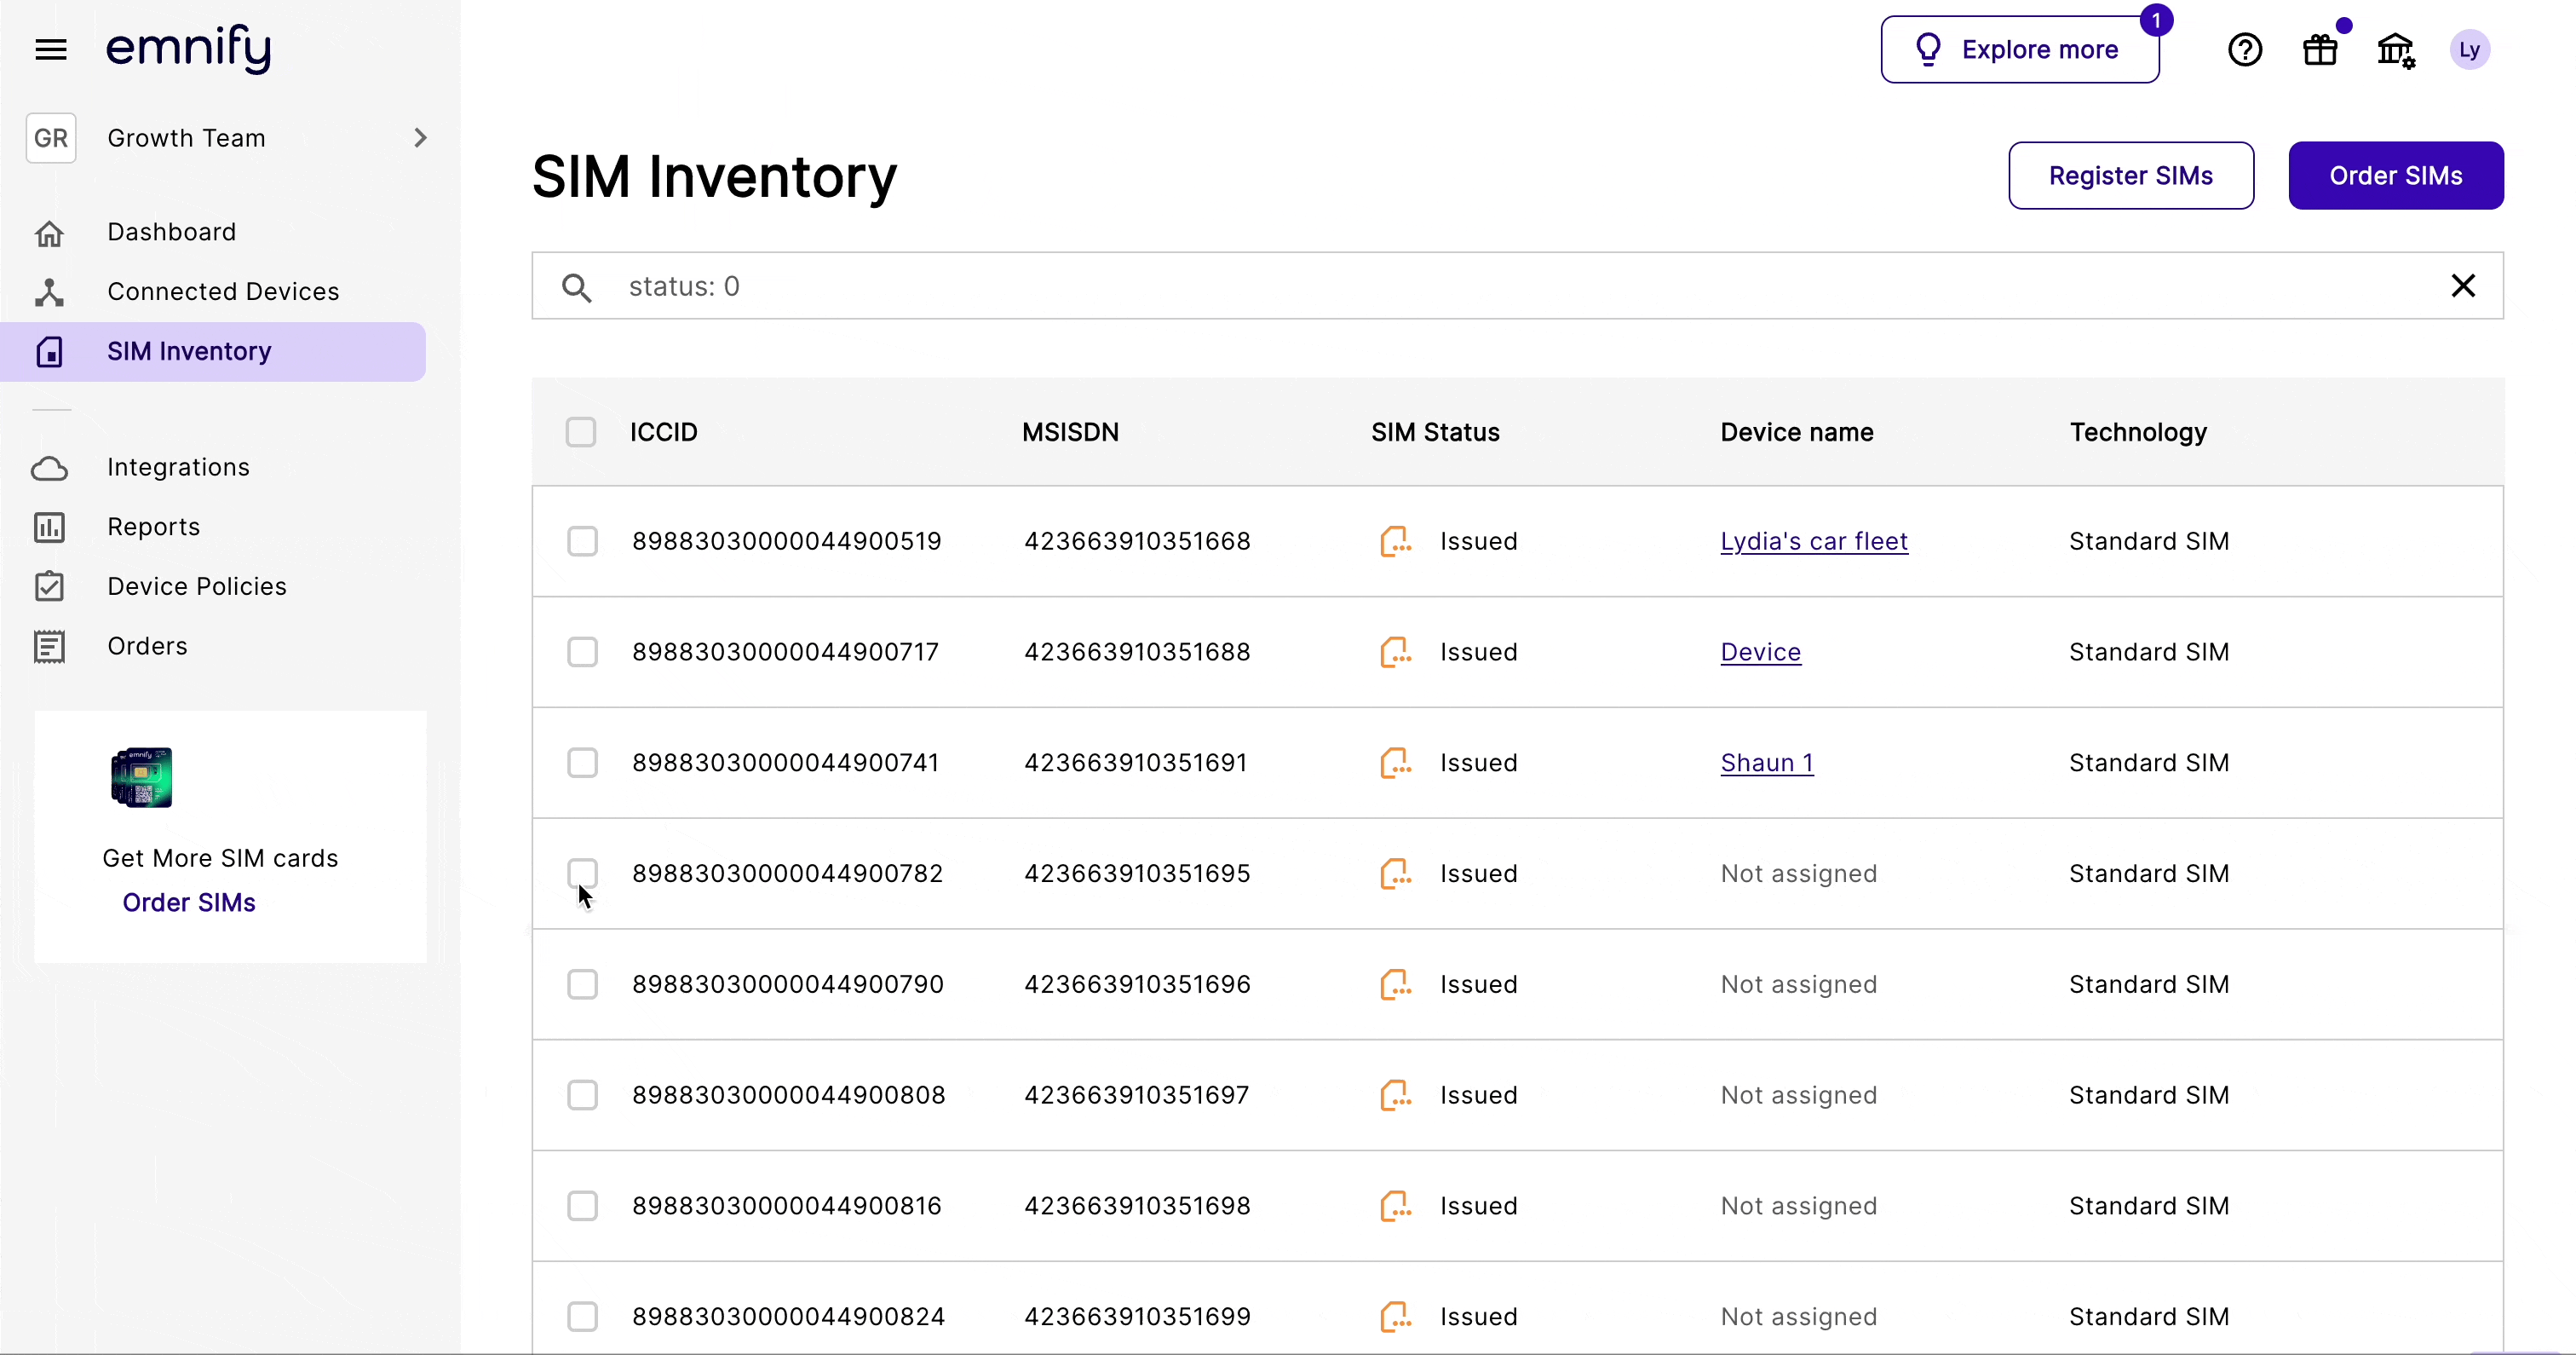
Task: Open the gift rewards icon
Action: (x=2320, y=49)
